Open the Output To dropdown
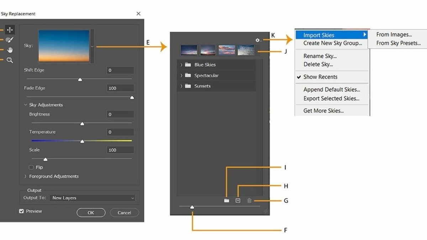This screenshot has width=427, height=240. (93, 198)
